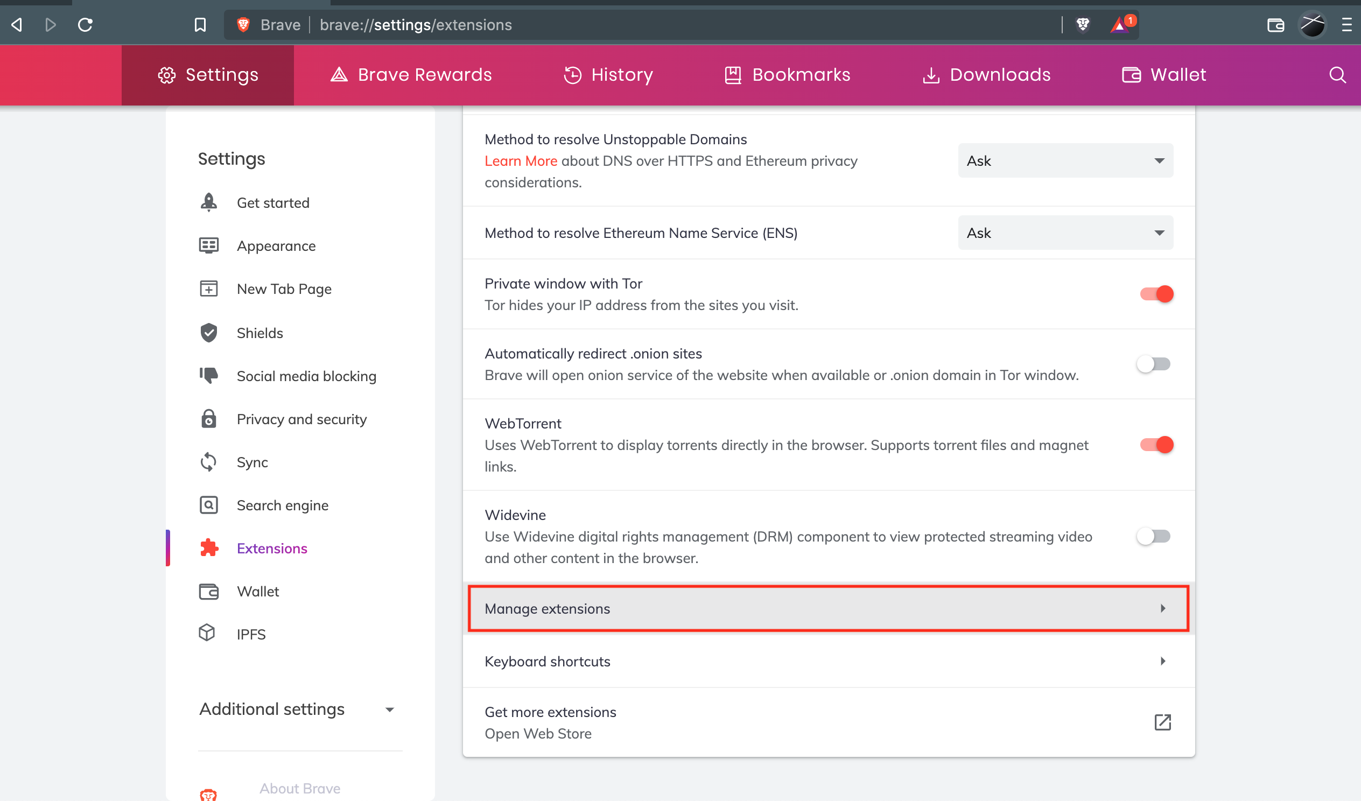1361x801 pixels.
Task: Click the IPFS cube icon
Action: [207, 634]
